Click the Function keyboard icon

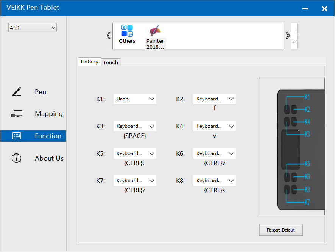tap(17, 136)
